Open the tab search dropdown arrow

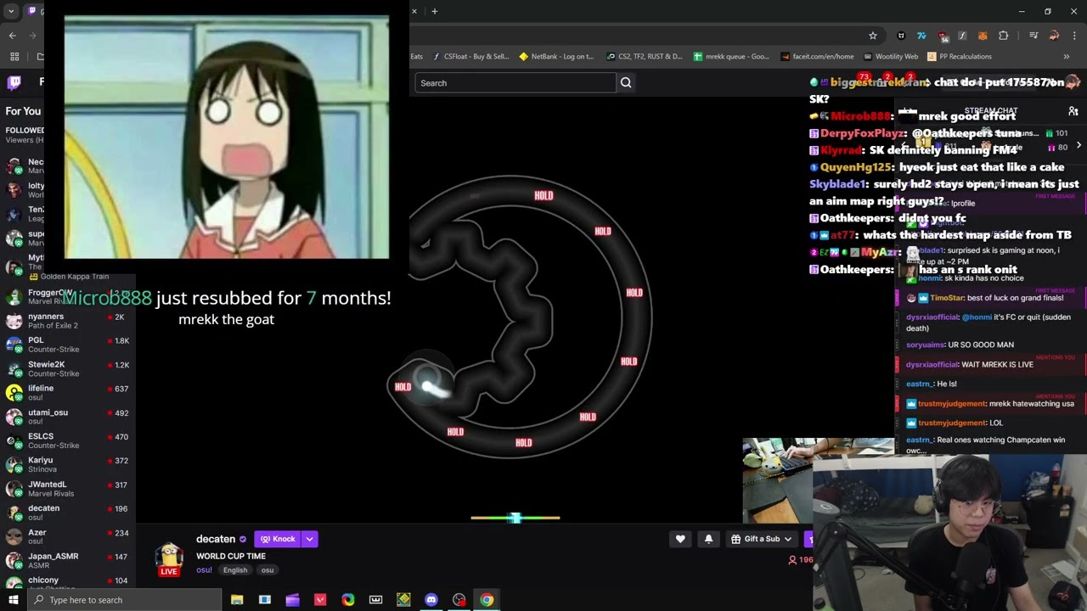pos(11,11)
